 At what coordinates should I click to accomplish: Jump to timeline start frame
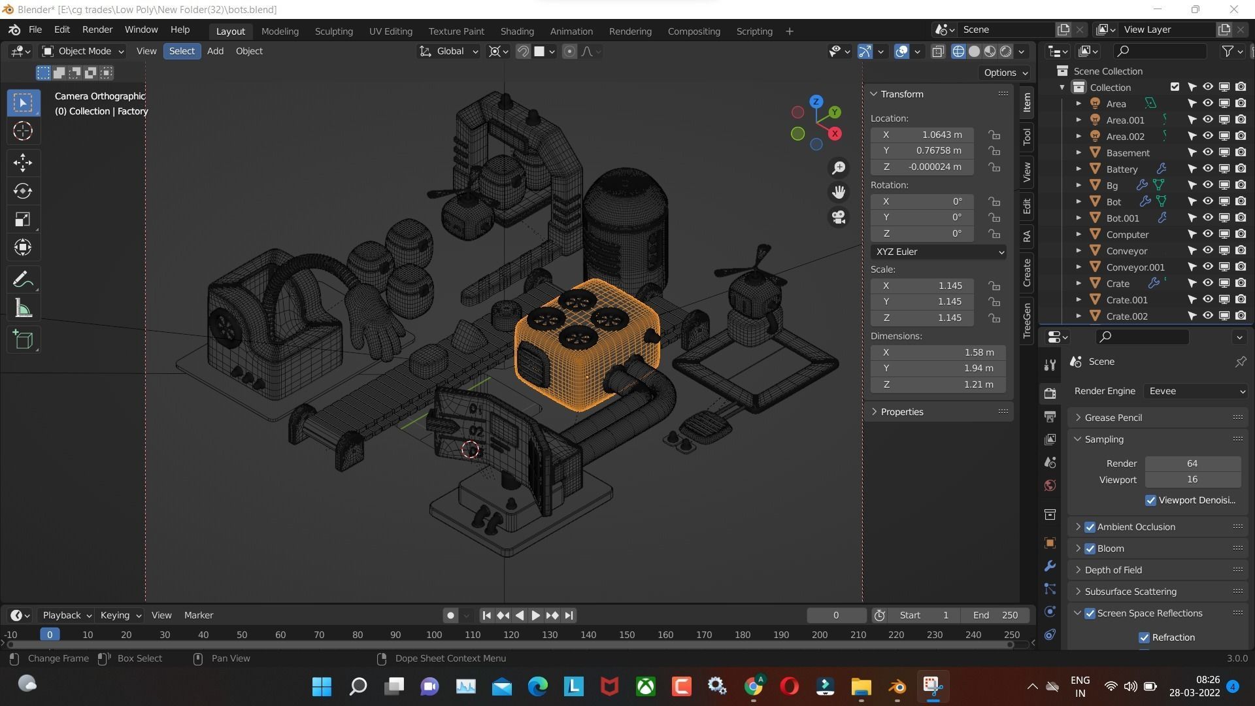486,615
